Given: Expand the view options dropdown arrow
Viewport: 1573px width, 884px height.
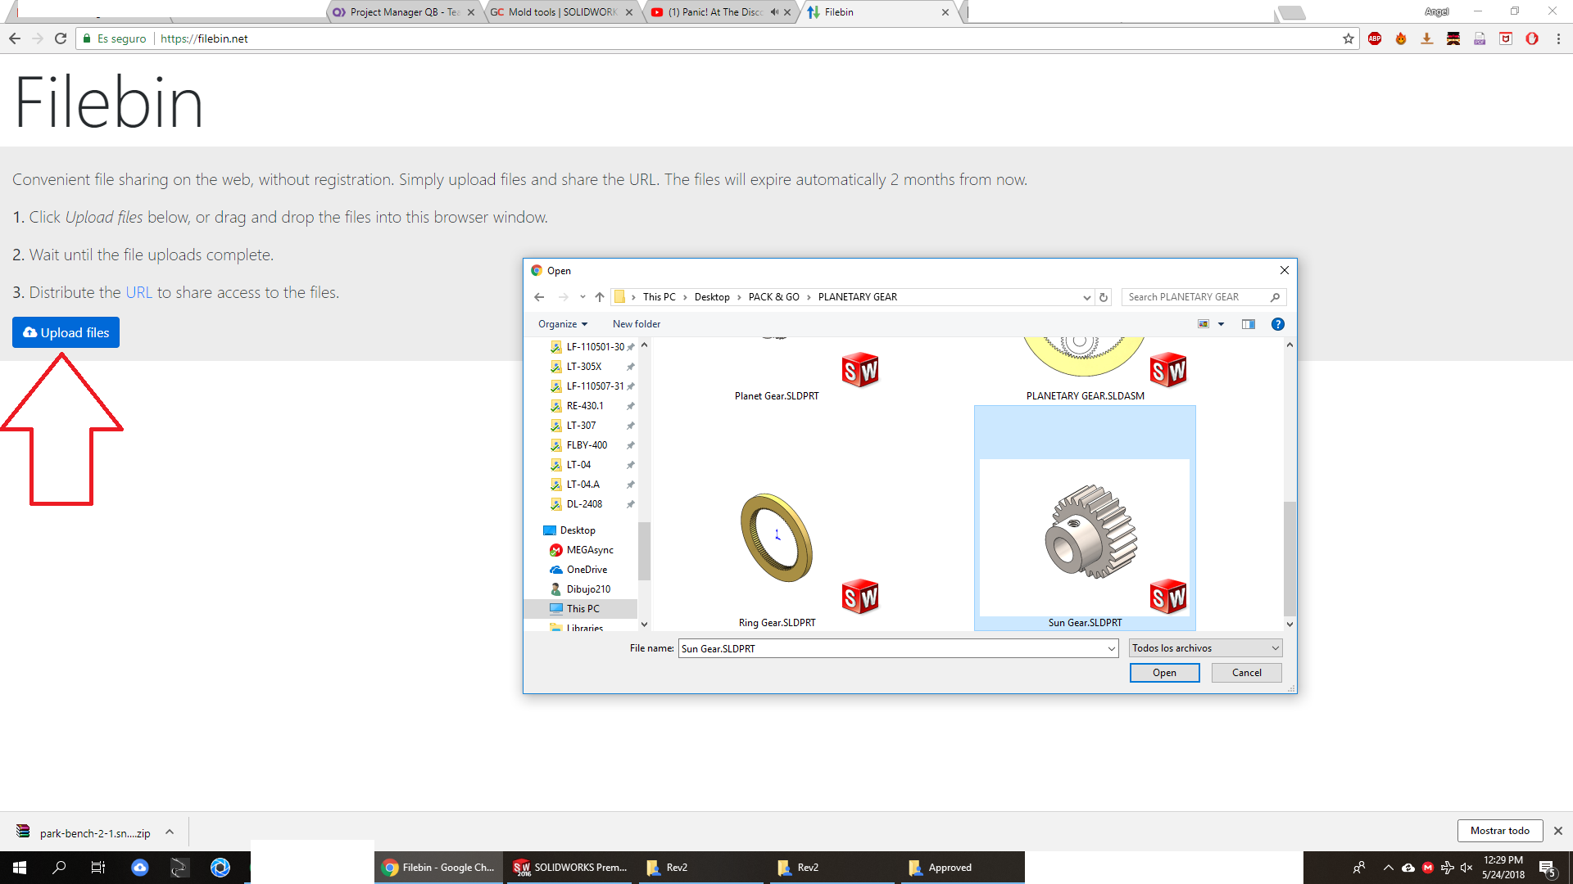Looking at the screenshot, I should (1221, 324).
